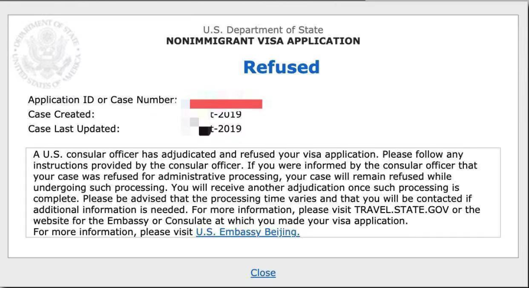This screenshot has width=529, height=288.
Task: Click the 'For more information, please visit' text before the embassy link
Action: click(x=113, y=232)
